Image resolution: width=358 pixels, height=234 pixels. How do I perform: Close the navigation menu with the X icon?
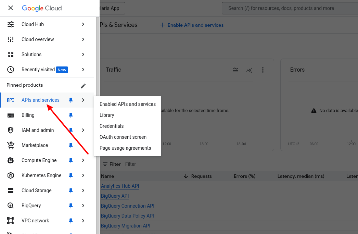point(11,8)
